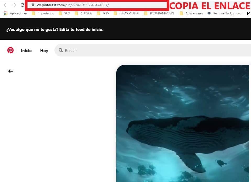Open the PROGRAMACION bookmark folder

coord(159,13)
